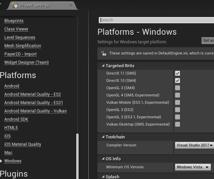The height and width of the screenshot is (179, 214).
Task: Focus the settings Search field
Action: 156,20
